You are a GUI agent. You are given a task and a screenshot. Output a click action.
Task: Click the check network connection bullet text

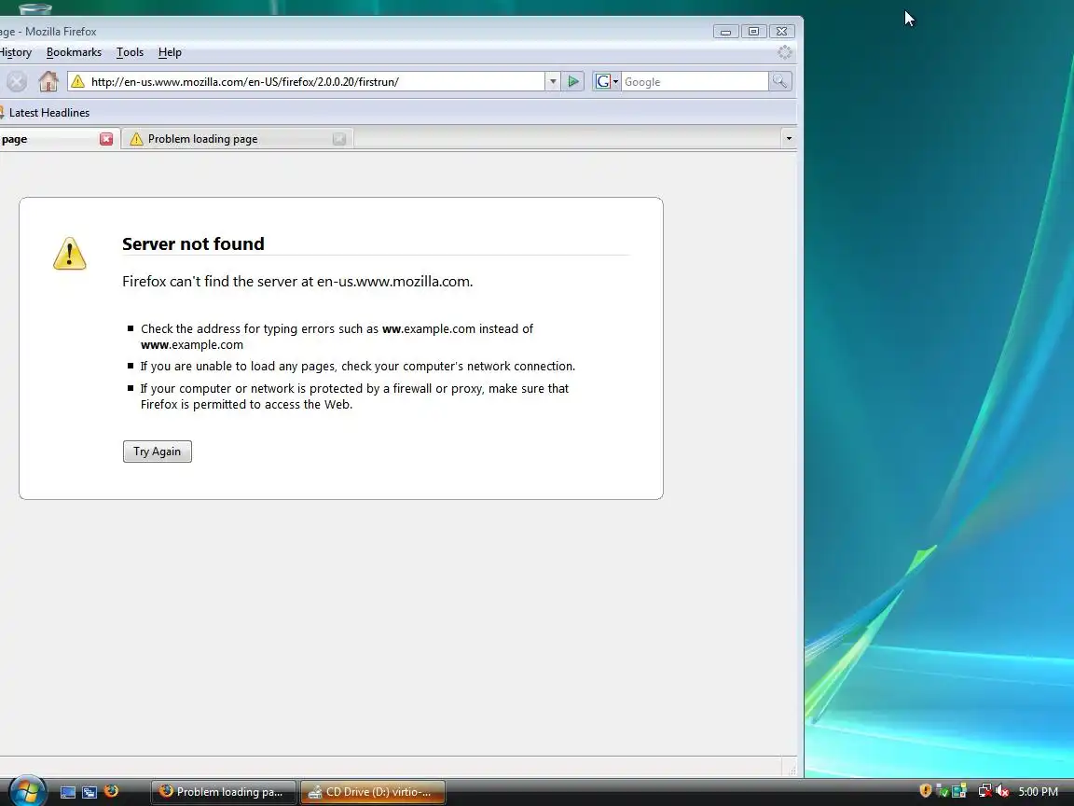point(358,366)
